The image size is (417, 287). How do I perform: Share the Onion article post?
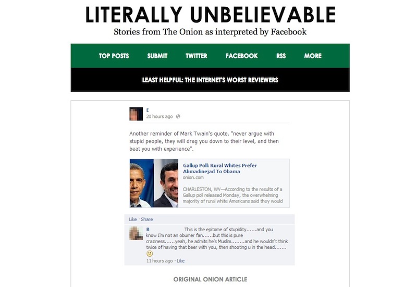(x=147, y=219)
